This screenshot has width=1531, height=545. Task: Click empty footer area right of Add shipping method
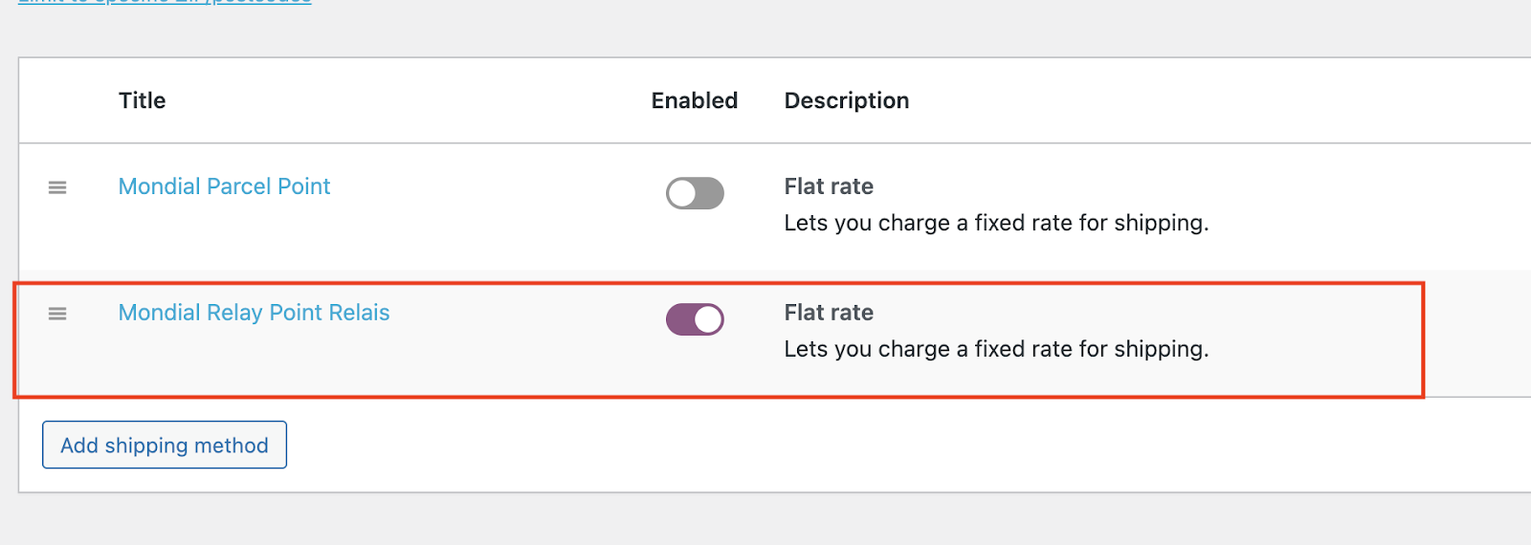coord(861,446)
